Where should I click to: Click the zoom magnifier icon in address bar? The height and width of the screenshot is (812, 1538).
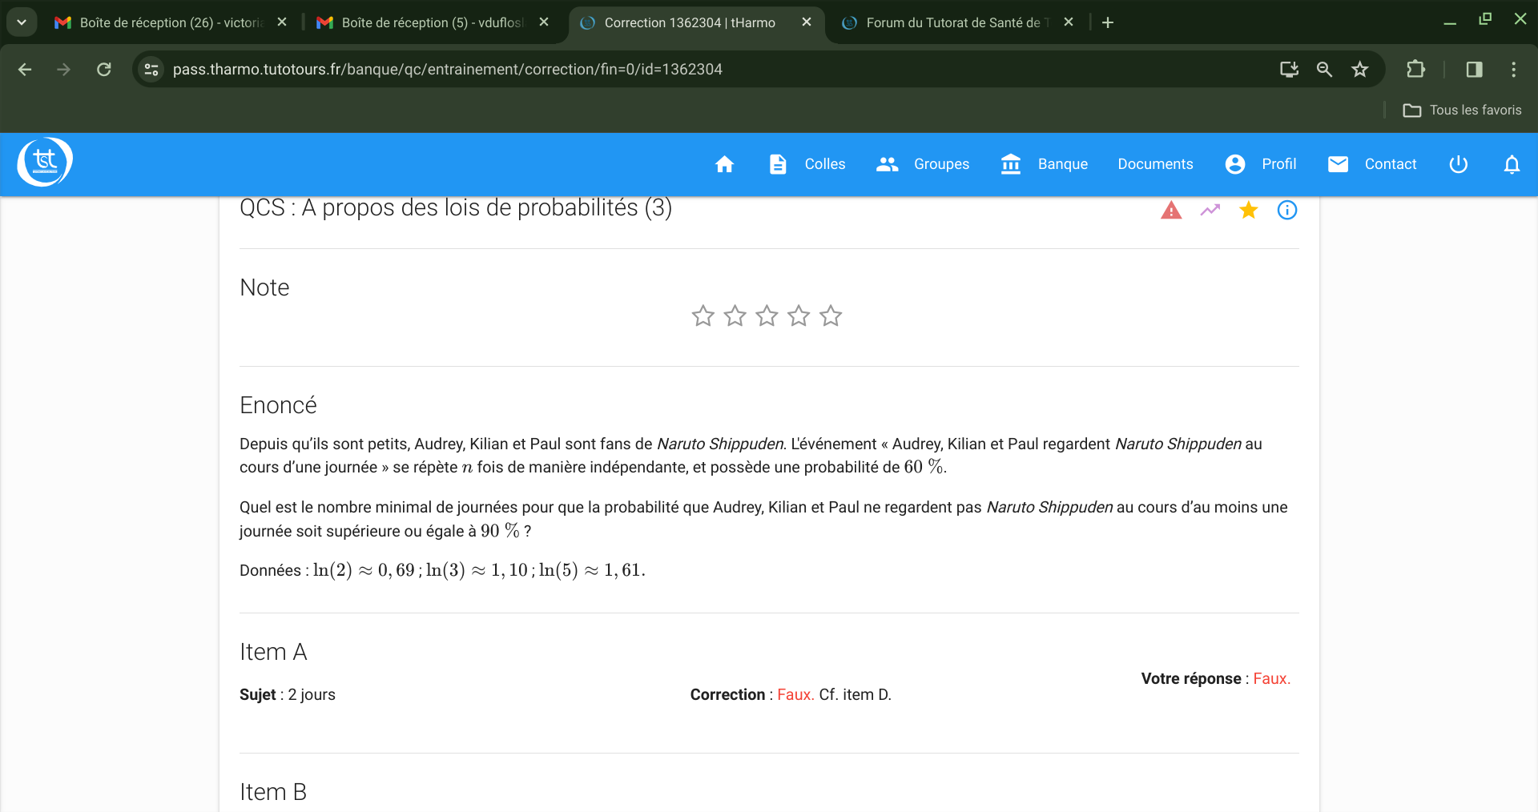point(1324,70)
